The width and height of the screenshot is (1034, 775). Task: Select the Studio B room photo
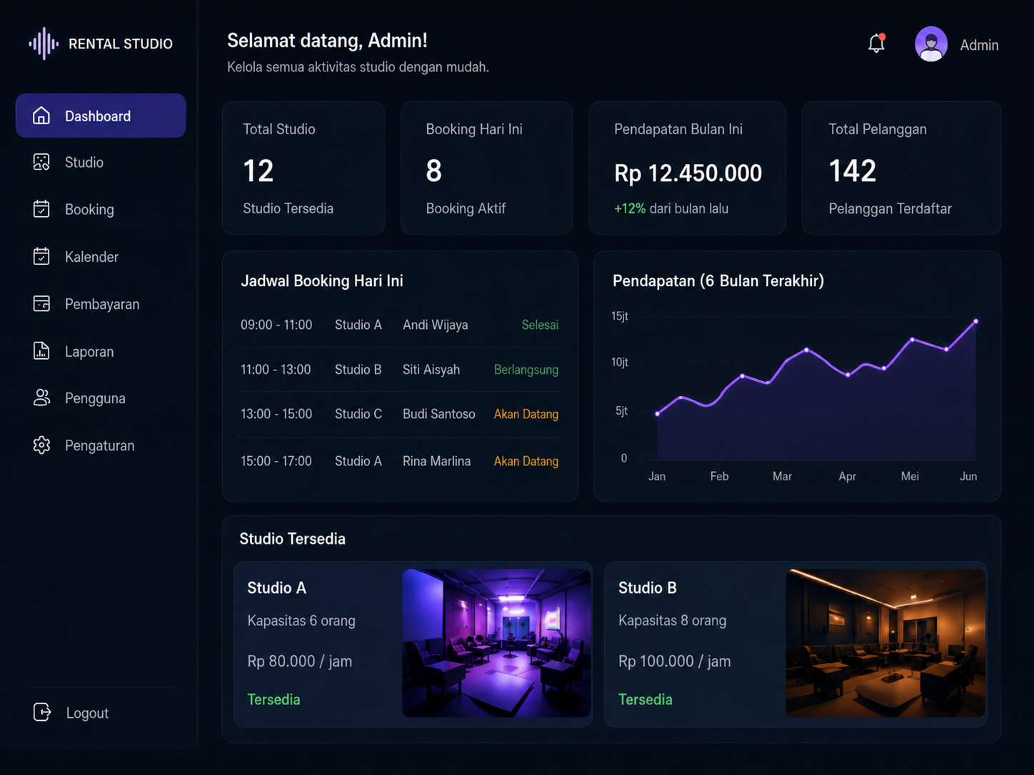[885, 643]
